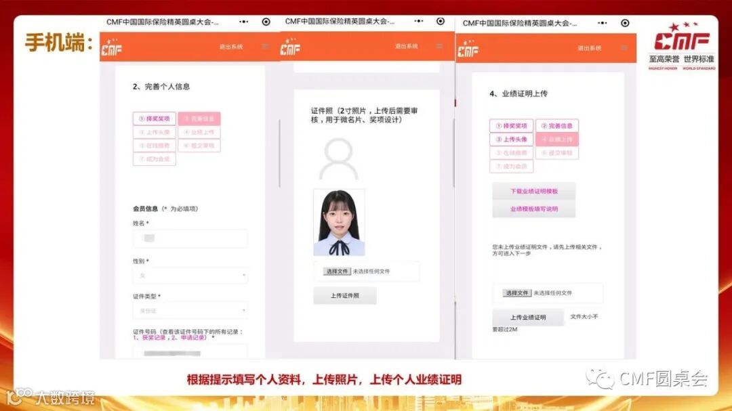This screenshot has height=411, width=732.
Task: Select step ⑥ 提交审核 in personal info screen
Action: coord(199,146)
